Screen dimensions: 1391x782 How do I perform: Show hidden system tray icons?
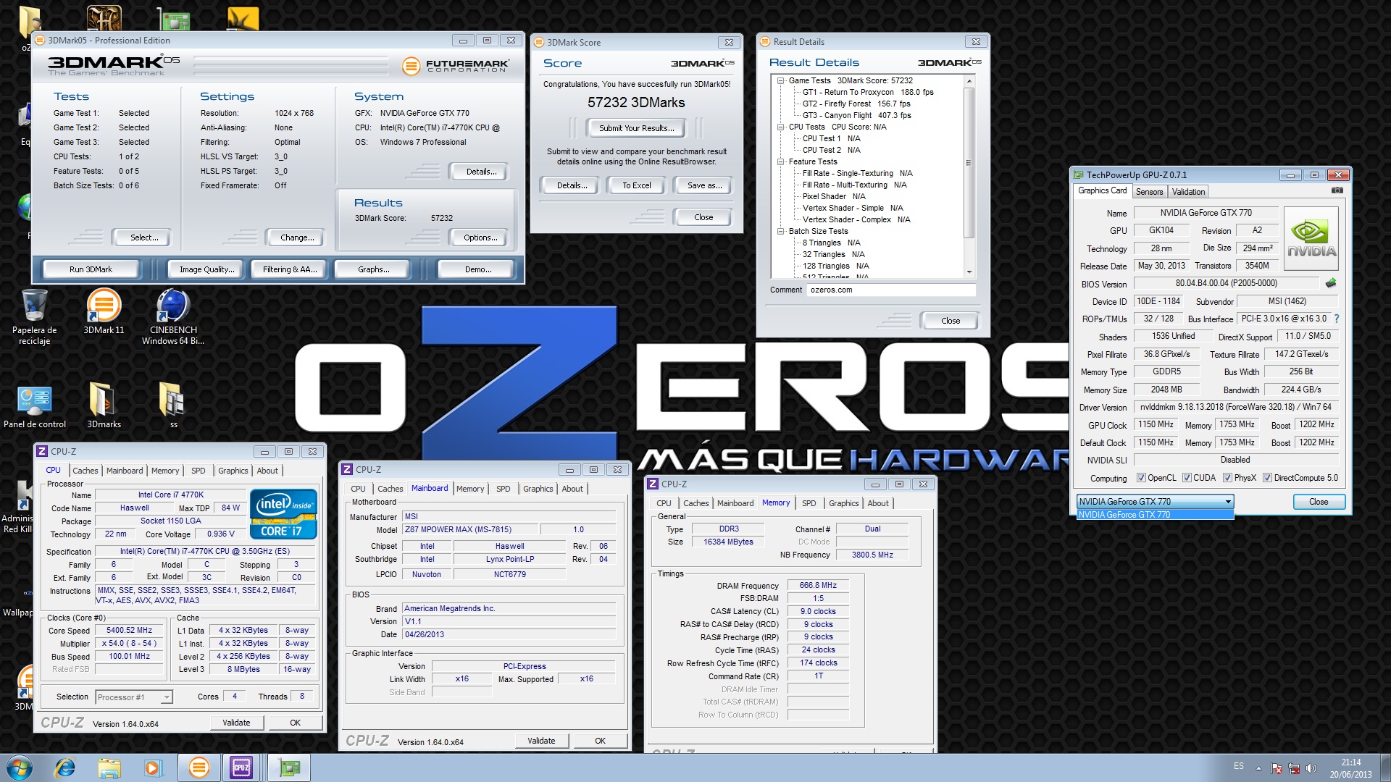[1258, 768]
